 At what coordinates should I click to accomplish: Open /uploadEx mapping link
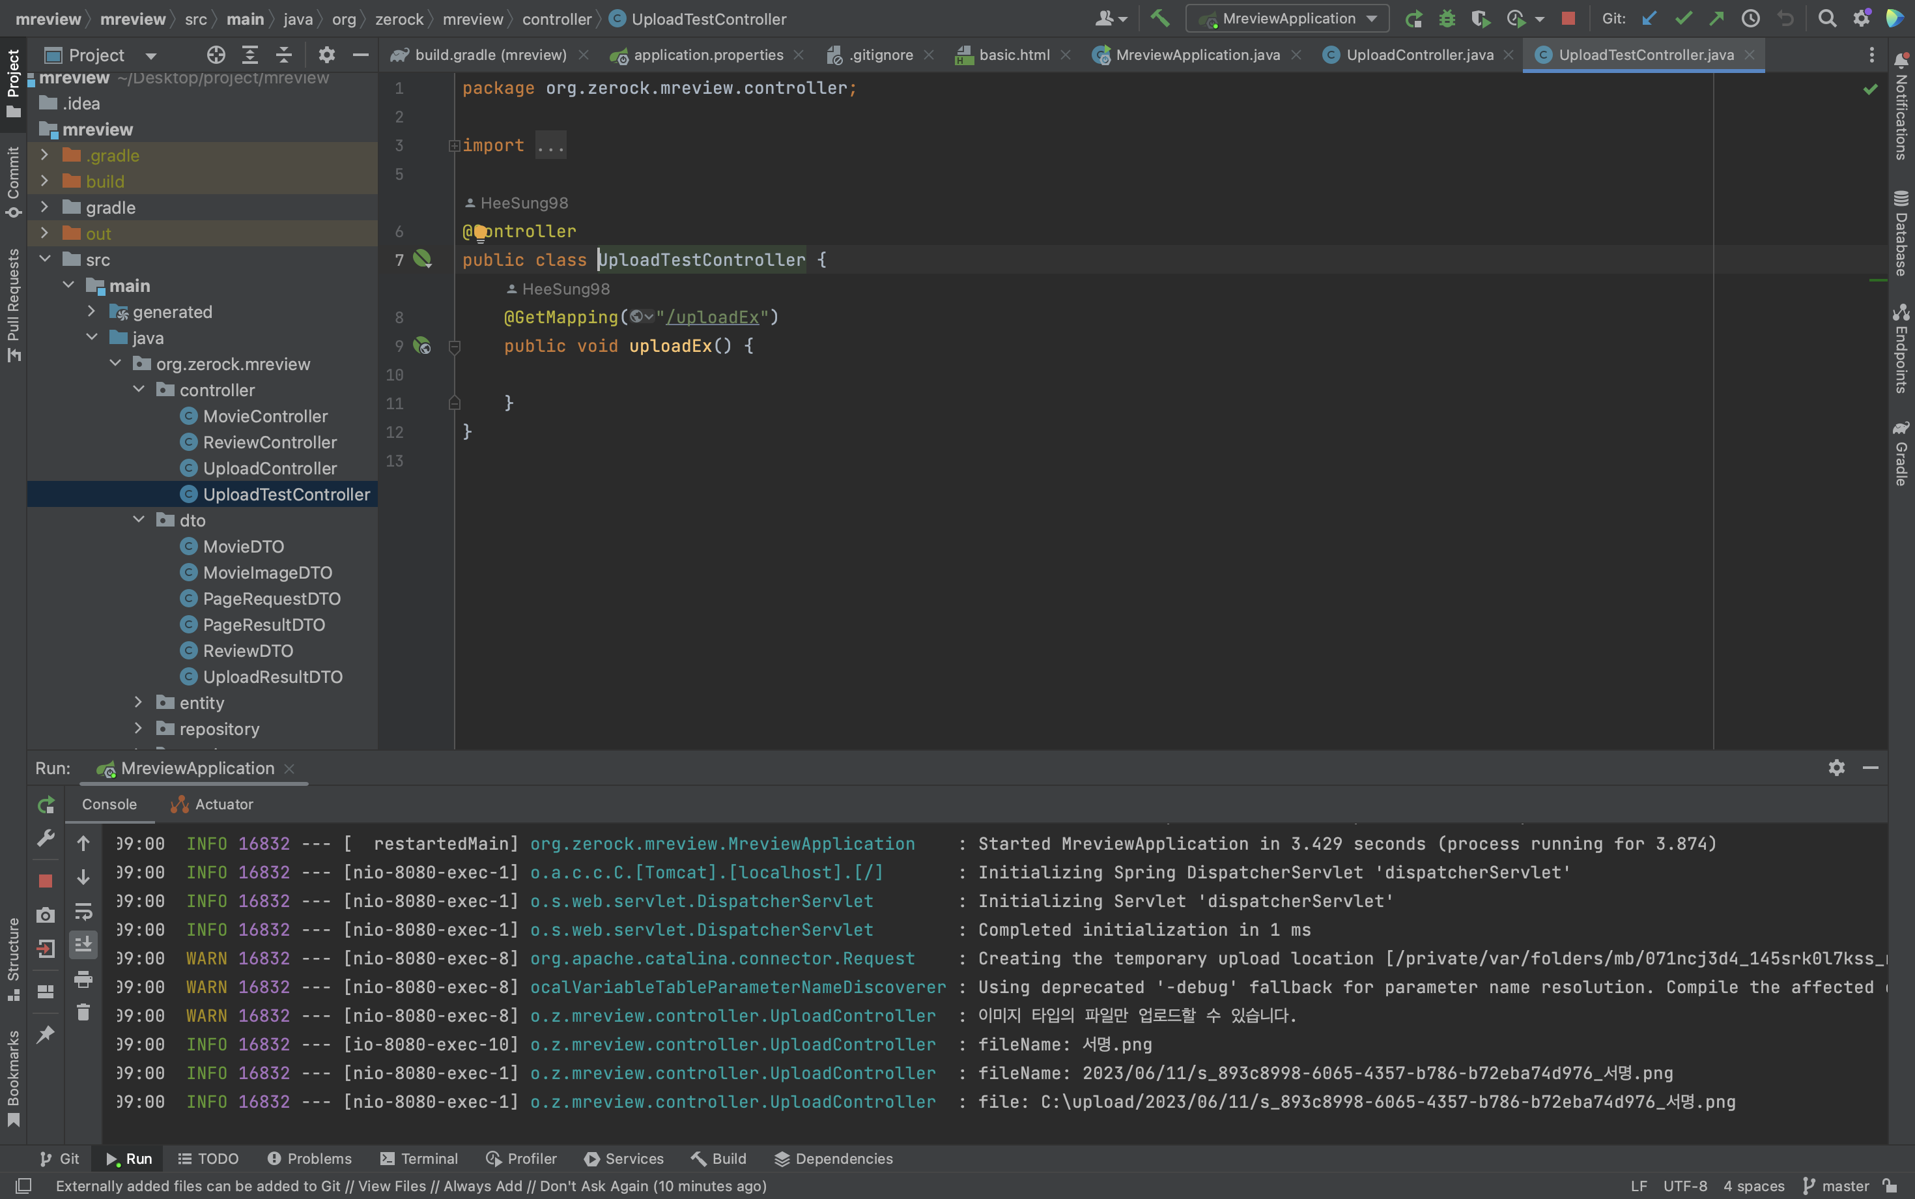712,317
